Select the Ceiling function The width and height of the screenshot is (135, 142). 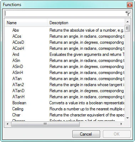(x=18, y=109)
